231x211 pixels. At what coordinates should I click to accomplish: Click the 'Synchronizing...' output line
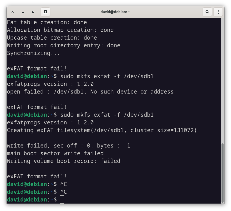click(x=33, y=53)
